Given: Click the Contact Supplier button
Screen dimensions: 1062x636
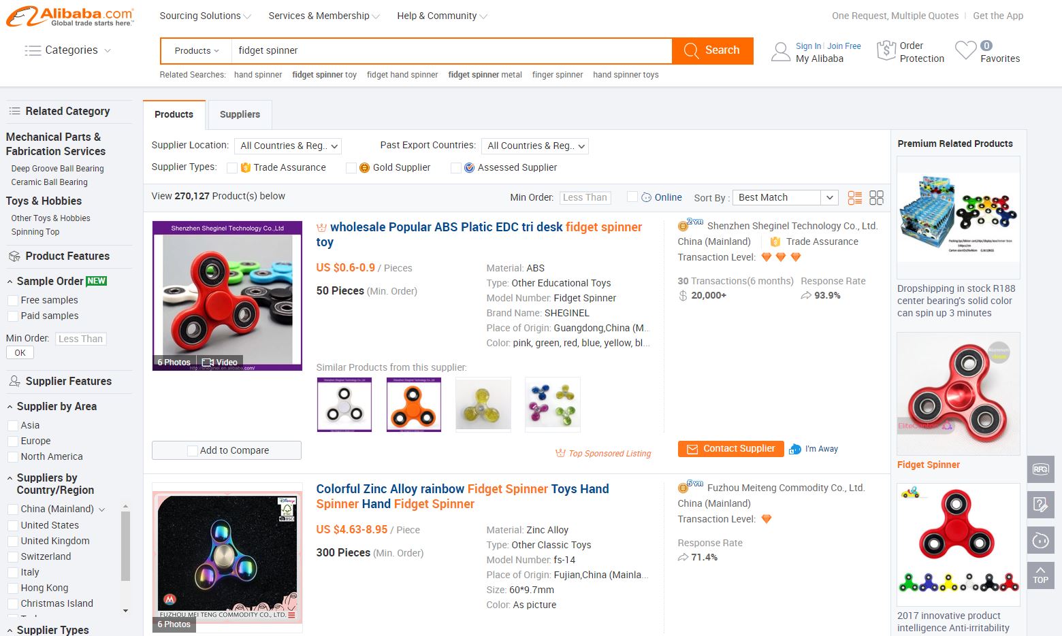Looking at the screenshot, I should [730, 449].
